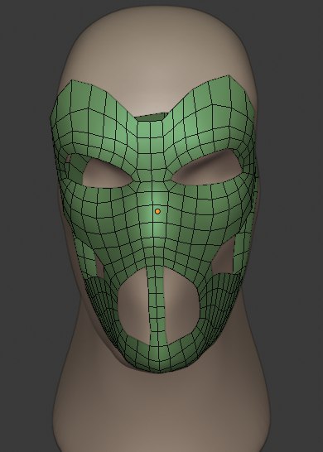
Task: Click the orange origin dot on mask
Action: point(157,211)
